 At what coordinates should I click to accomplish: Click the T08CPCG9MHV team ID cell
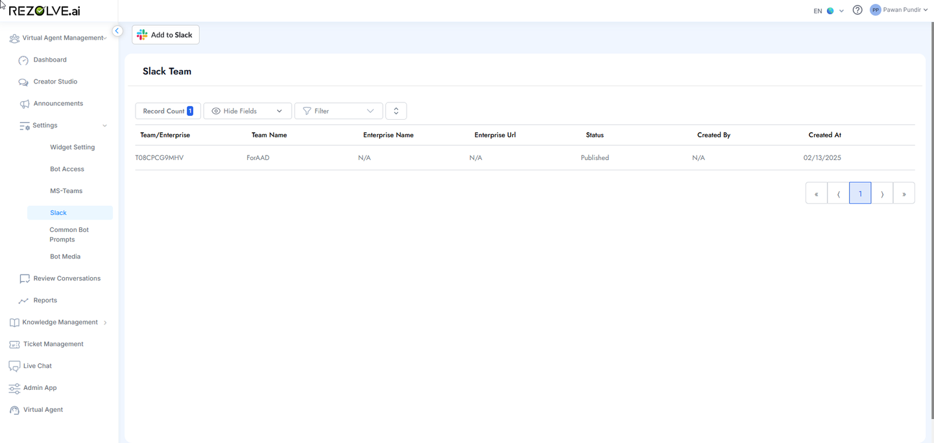(x=160, y=158)
